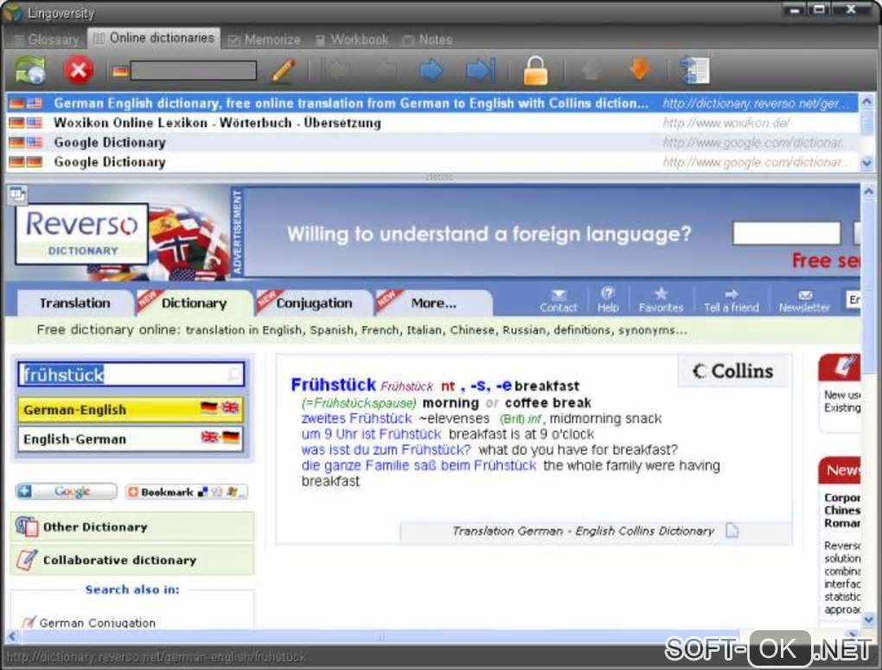This screenshot has height=670, width=882.
Task: Click the detach-window icon above Reverso logo
Action: [17, 195]
